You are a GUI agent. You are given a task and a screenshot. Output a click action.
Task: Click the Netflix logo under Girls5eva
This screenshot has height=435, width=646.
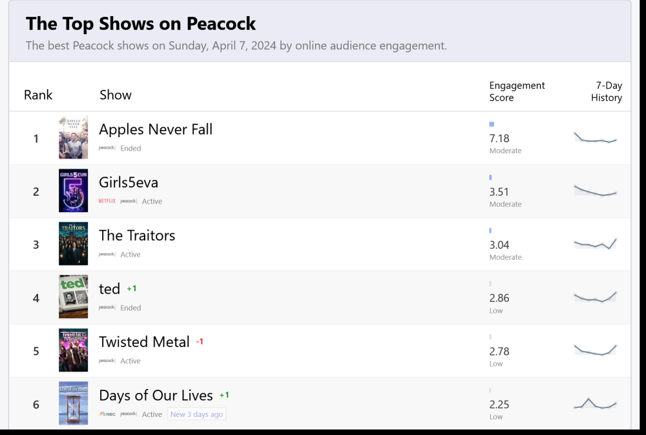(x=107, y=201)
